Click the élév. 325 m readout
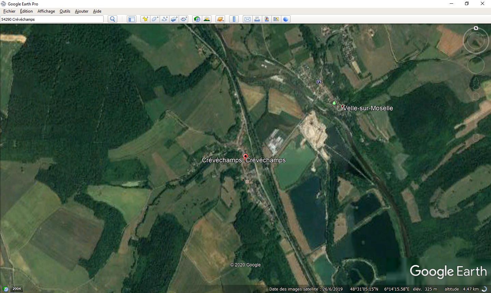This screenshot has width=491, height=293. [425, 289]
